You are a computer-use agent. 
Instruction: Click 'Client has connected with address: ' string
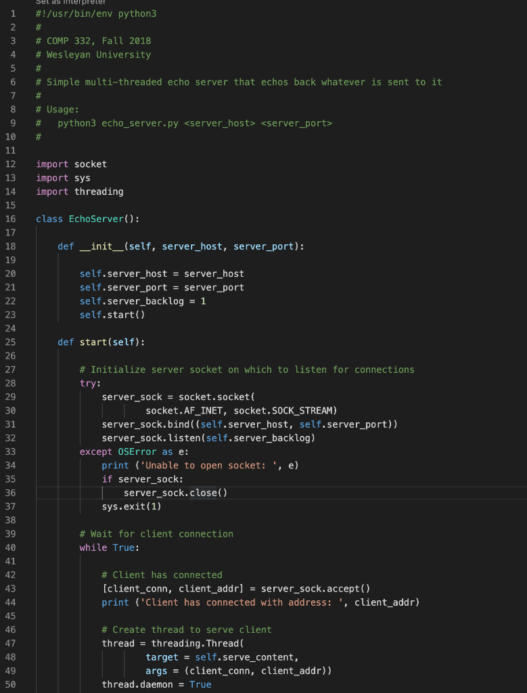(242, 602)
